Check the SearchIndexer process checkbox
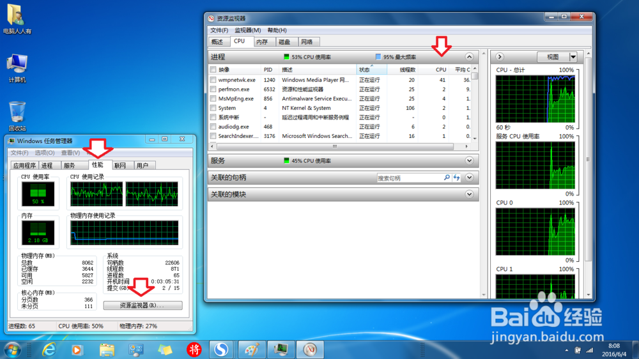 [x=213, y=136]
